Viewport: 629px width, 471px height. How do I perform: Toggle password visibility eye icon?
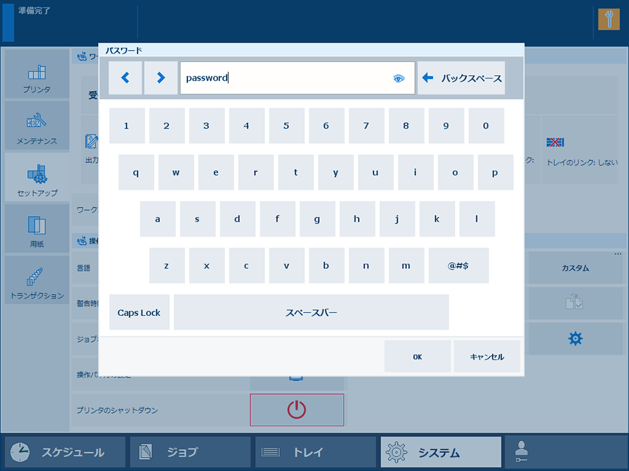[x=398, y=78]
